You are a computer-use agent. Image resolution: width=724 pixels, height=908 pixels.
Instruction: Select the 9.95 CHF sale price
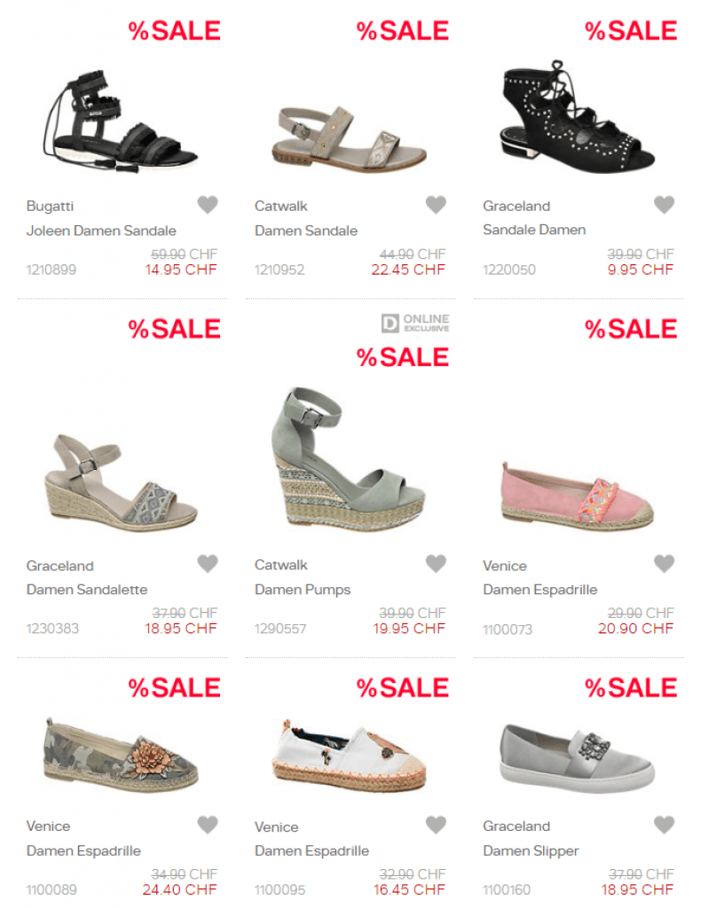(640, 270)
